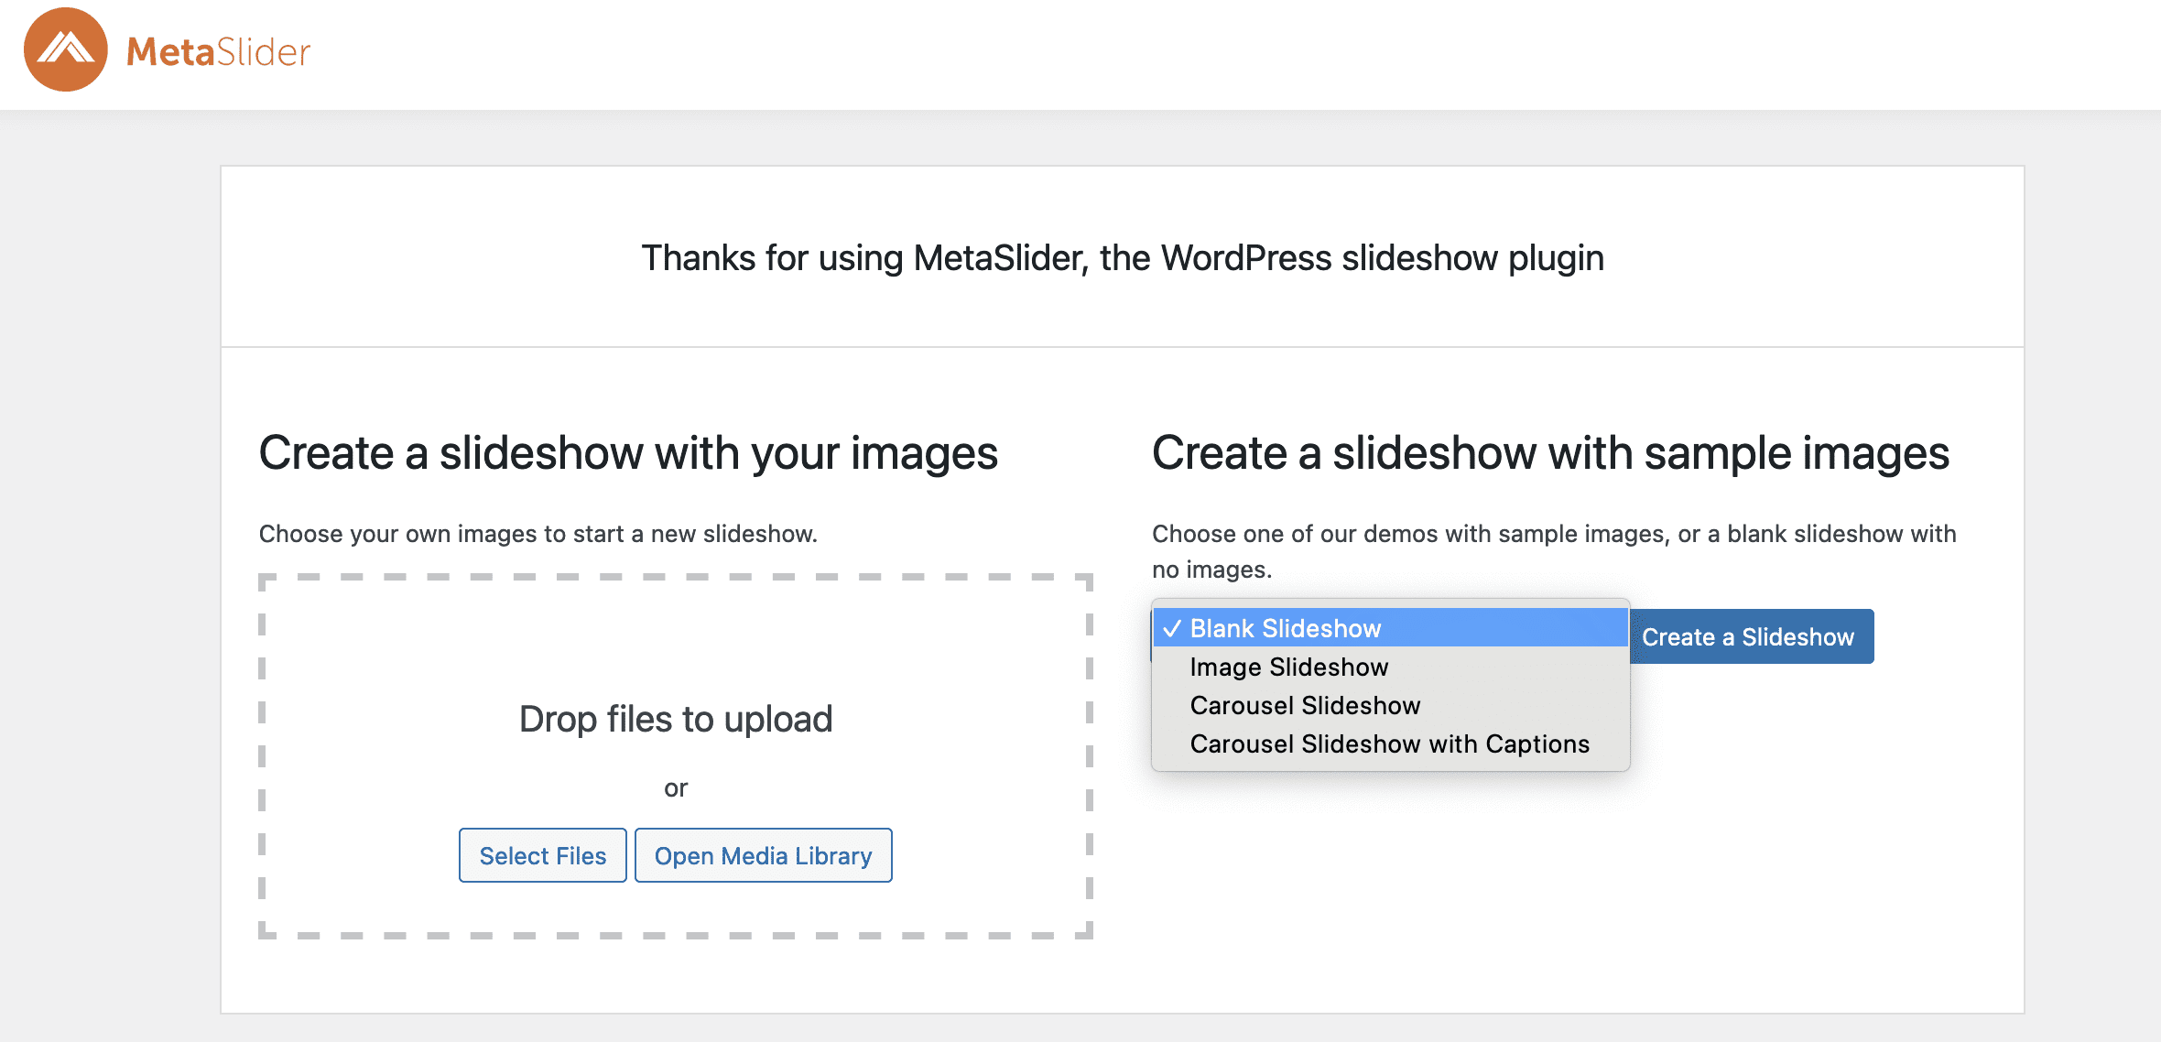Click 'Choose one of our demos' description
Image resolution: width=2161 pixels, height=1042 pixels.
pos(1553,534)
